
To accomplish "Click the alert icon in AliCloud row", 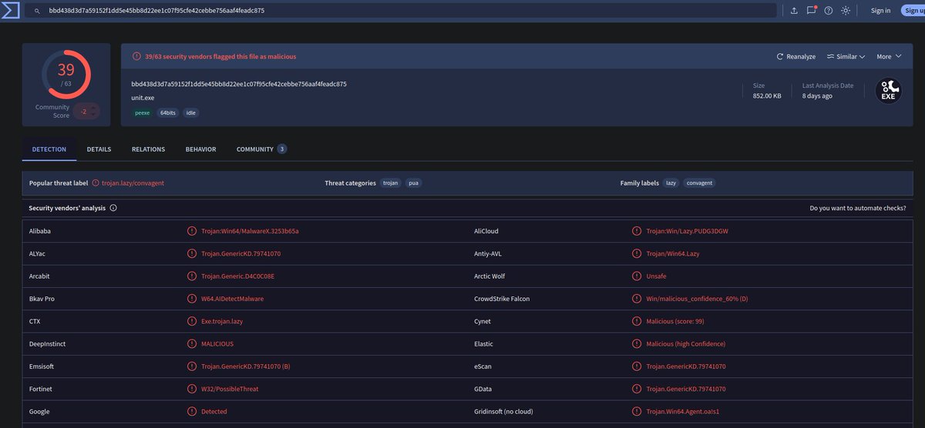I will (637, 231).
